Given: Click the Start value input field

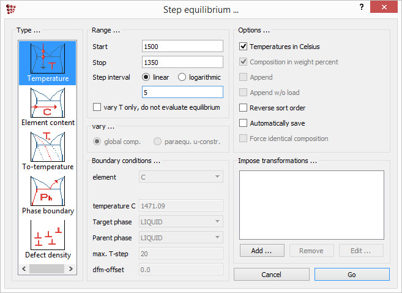Looking at the screenshot, I should [x=182, y=47].
